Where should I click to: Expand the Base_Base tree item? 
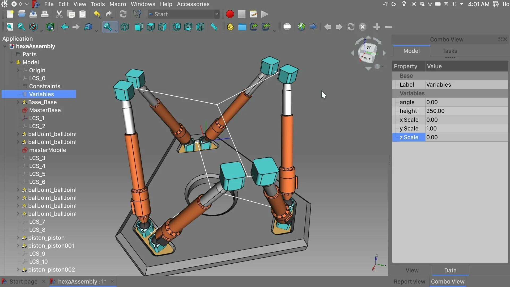(18, 102)
